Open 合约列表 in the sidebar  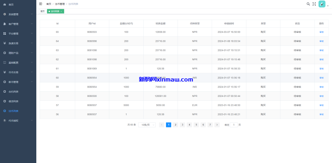coord(13,91)
